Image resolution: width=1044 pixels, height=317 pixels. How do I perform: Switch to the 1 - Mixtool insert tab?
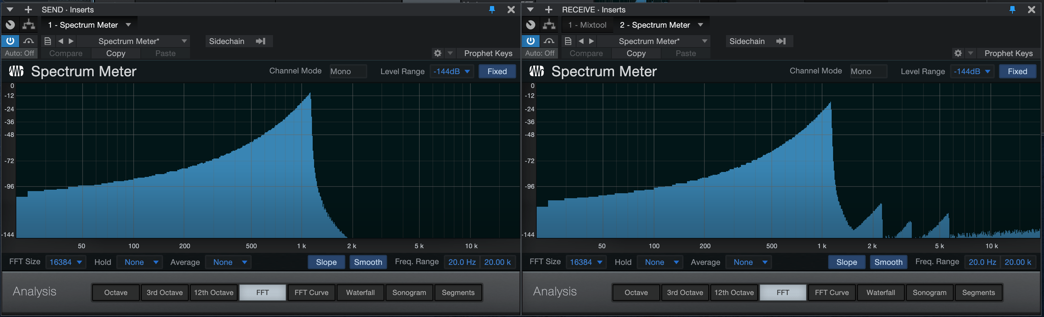coord(587,25)
